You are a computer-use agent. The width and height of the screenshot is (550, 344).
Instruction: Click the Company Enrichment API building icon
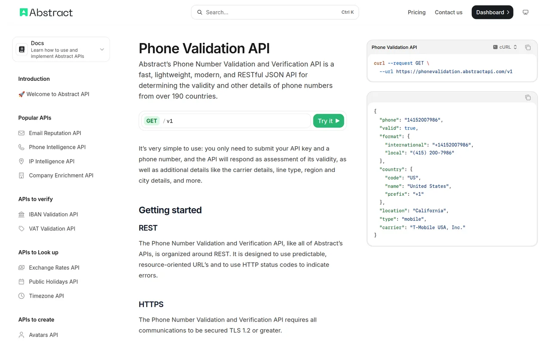(21, 175)
